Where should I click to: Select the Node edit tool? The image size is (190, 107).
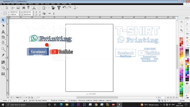point(3,26)
